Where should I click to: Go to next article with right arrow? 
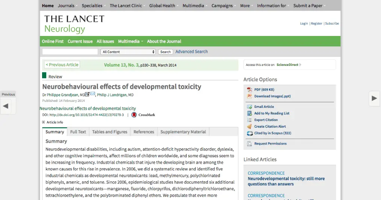374,99
